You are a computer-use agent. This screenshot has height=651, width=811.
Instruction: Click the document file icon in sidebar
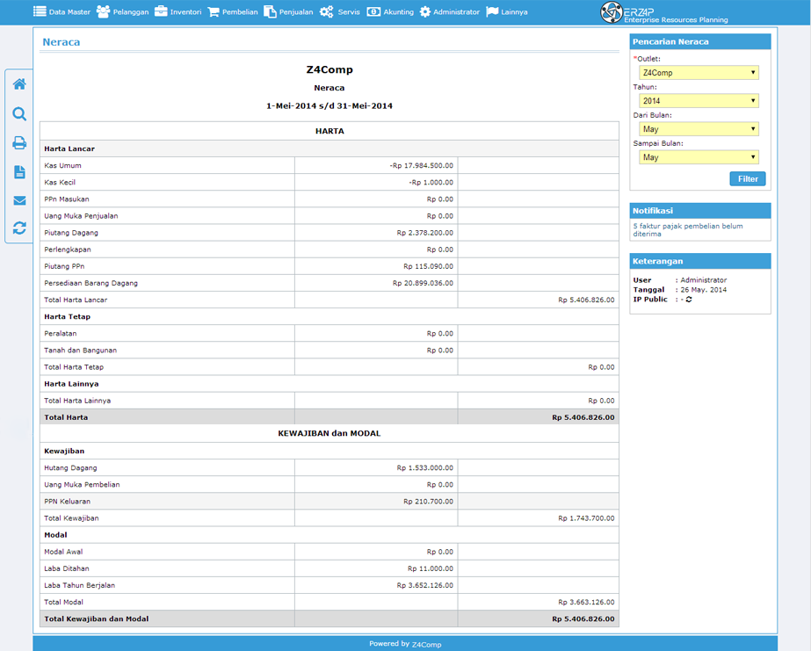click(19, 171)
